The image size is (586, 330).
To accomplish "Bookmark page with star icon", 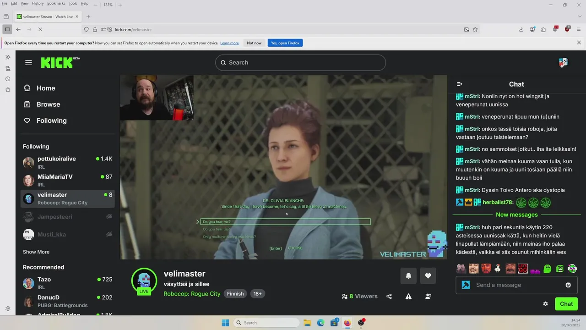I will 475,29.
